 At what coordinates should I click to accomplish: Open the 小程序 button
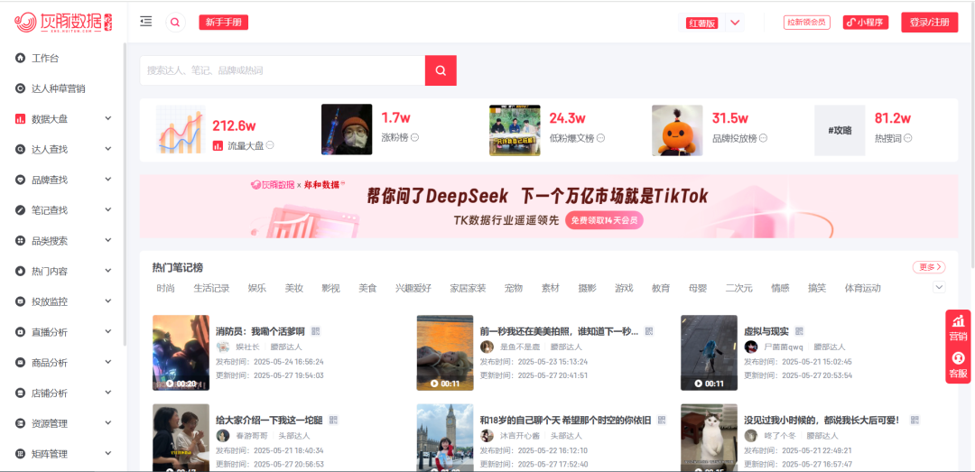(x=866, y=23)
